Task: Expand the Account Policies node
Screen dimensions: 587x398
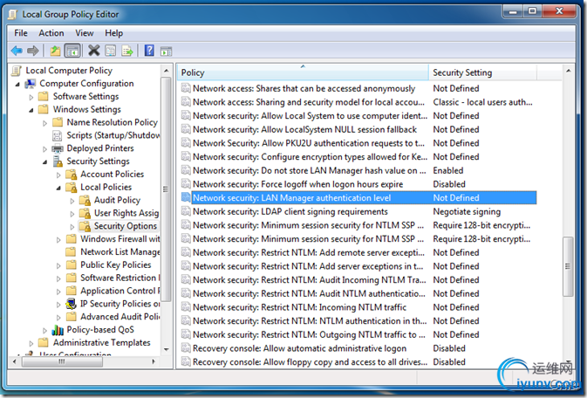Action: [58, 175]
